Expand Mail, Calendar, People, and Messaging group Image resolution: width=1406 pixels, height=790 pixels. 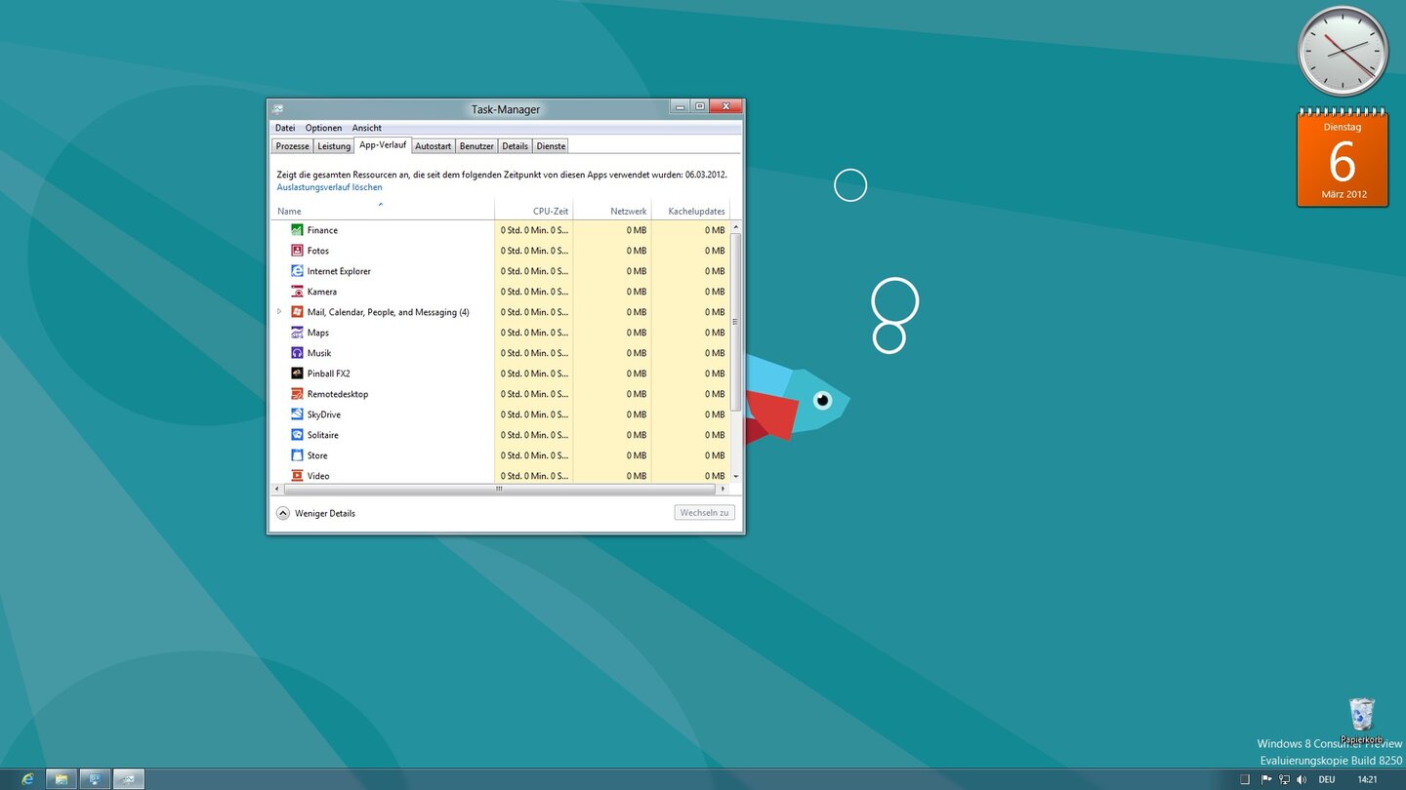tap(279, 312)
